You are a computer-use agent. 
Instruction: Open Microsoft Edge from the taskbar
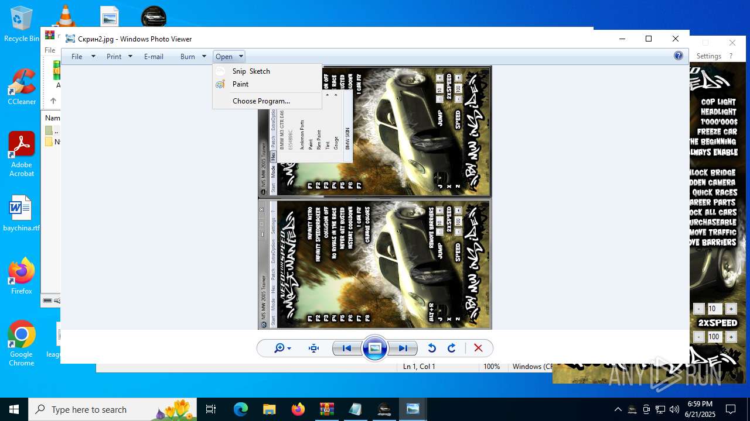(x=241, y=409)
